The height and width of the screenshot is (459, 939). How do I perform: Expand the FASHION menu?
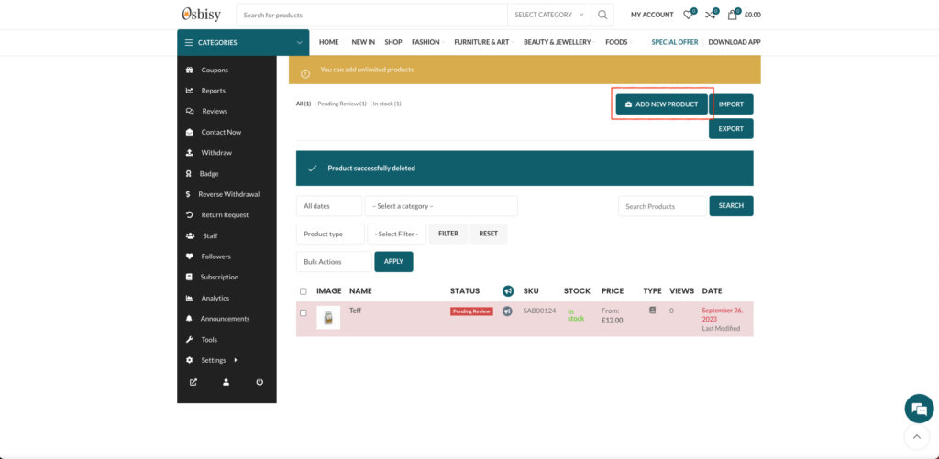point(427,42)
